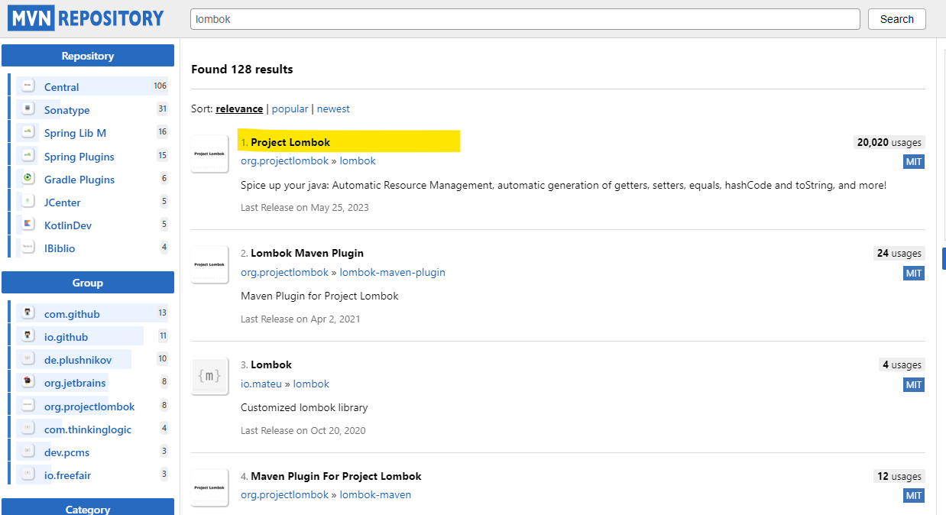
Task: Filter by io.freefair group
Action: pos(68,475)
